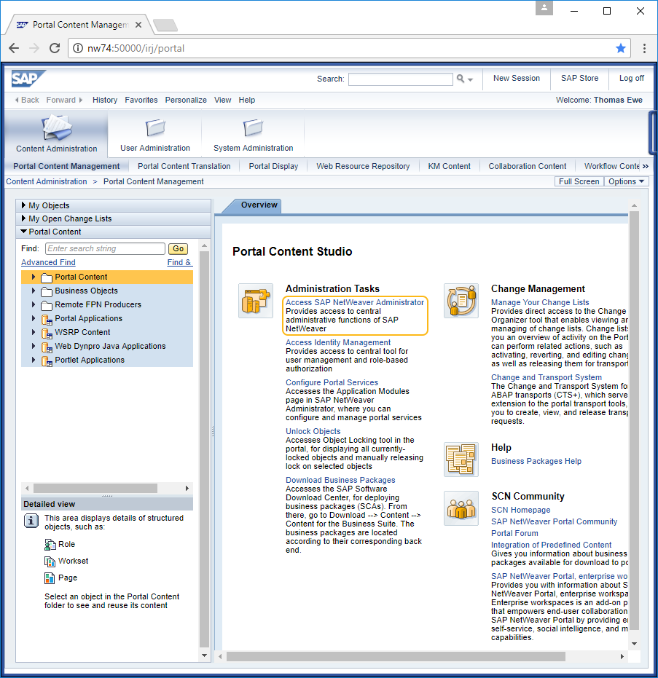Image resolution: width=658 pixels, height=678 pixels.
Task: Click the Portlet Applications folder icon
Action: (47, 360)
